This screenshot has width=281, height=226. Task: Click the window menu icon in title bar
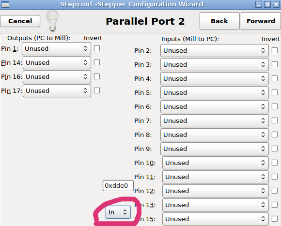tap(5, 4)
